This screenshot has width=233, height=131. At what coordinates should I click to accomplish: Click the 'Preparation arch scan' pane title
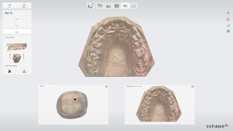[134, 86]
